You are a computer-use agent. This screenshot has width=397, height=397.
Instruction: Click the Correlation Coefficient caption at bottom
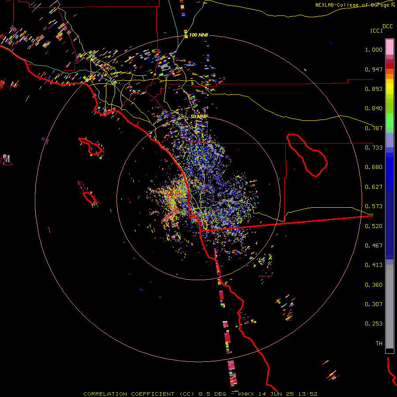(x=200, y=394)
